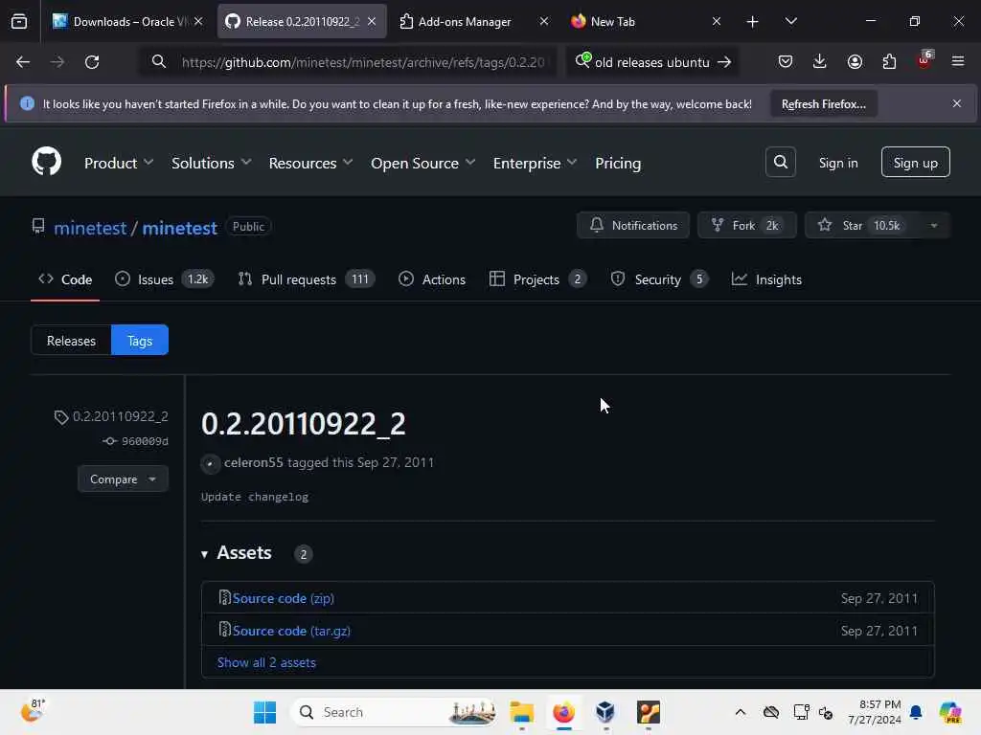Open Firefox View icon in tab bar
Screen dimensions: 981x735
[x=19, y=21]
